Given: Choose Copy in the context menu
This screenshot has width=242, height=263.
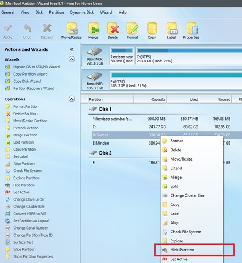Looking at the screenshot, I should [192, 204].
